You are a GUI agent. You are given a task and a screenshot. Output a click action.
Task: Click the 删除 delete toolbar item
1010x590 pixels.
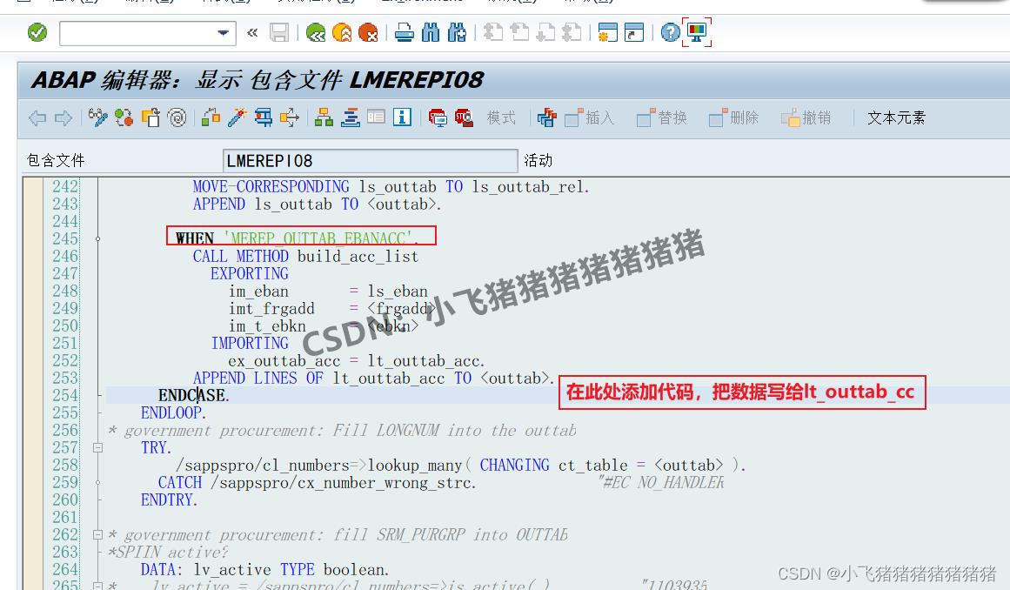pos(744,117)
